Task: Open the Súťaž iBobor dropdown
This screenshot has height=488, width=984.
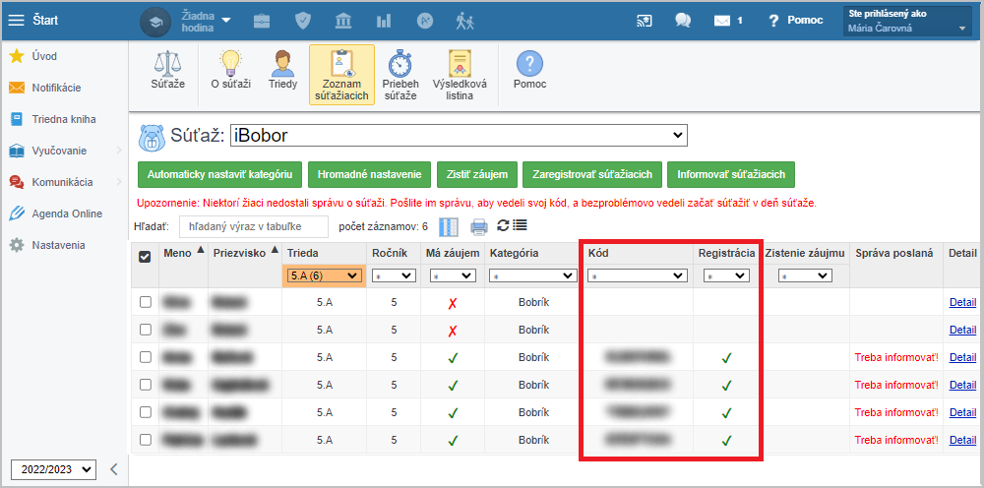Action: (x=459, y=135)
